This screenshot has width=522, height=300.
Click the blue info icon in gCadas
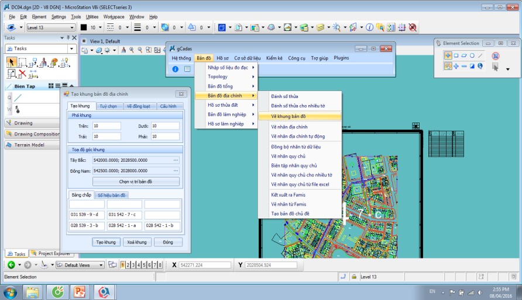tap(175, 69)
